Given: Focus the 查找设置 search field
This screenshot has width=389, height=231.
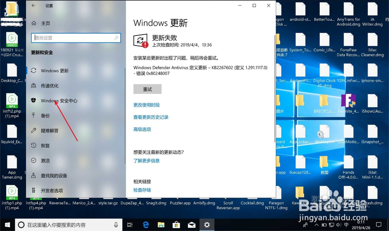Looking at the screenshot, I should pos(76,38).
